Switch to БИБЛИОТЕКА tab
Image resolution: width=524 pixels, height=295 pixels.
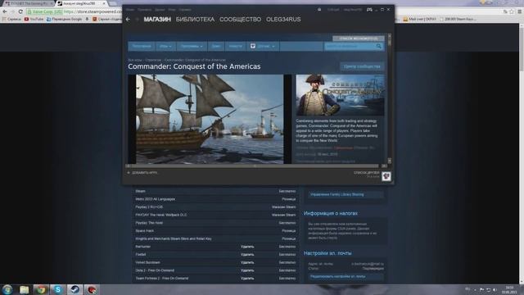coord(195,20)
